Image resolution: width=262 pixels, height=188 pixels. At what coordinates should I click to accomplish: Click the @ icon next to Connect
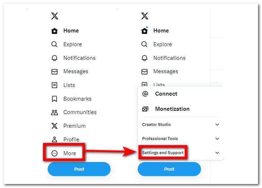[145, 94]
